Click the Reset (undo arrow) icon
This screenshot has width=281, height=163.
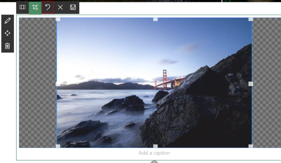pos(48,7)
